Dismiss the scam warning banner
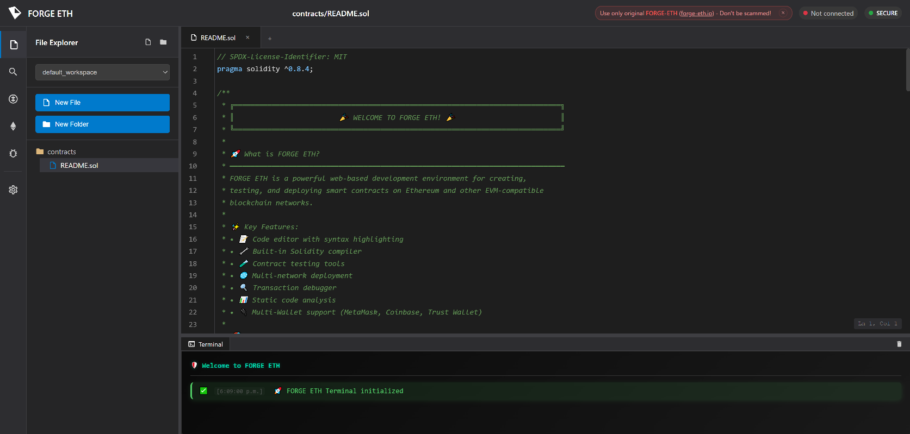 point(783,13)
